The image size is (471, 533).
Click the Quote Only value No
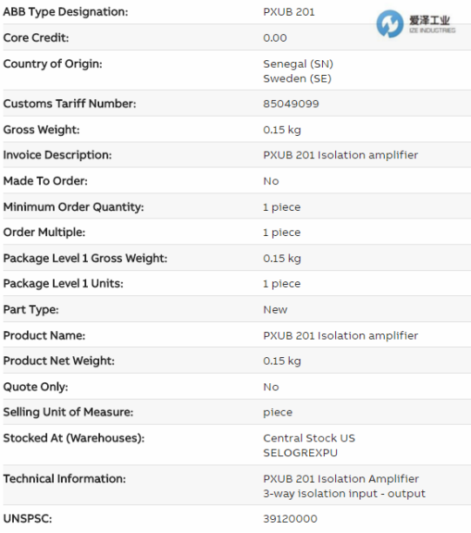pos(271,387)
